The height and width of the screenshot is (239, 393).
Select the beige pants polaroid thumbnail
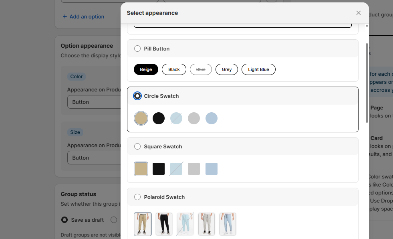point(143,224)
